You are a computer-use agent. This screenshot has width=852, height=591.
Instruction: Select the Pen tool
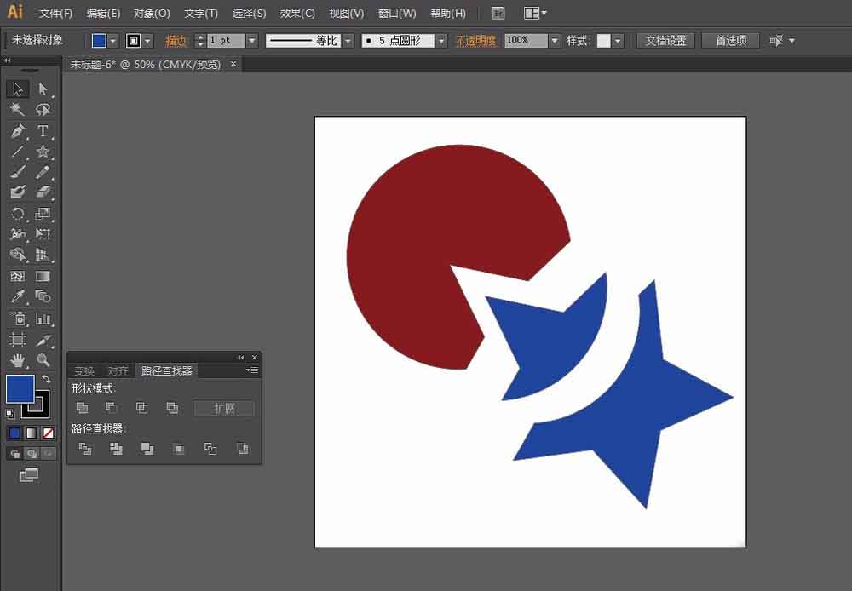[17, 131]
